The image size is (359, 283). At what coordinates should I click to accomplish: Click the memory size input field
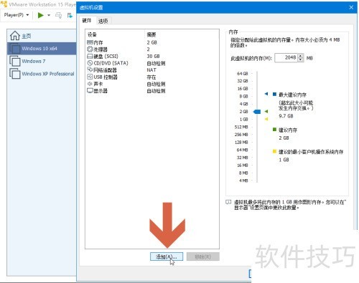286,58
